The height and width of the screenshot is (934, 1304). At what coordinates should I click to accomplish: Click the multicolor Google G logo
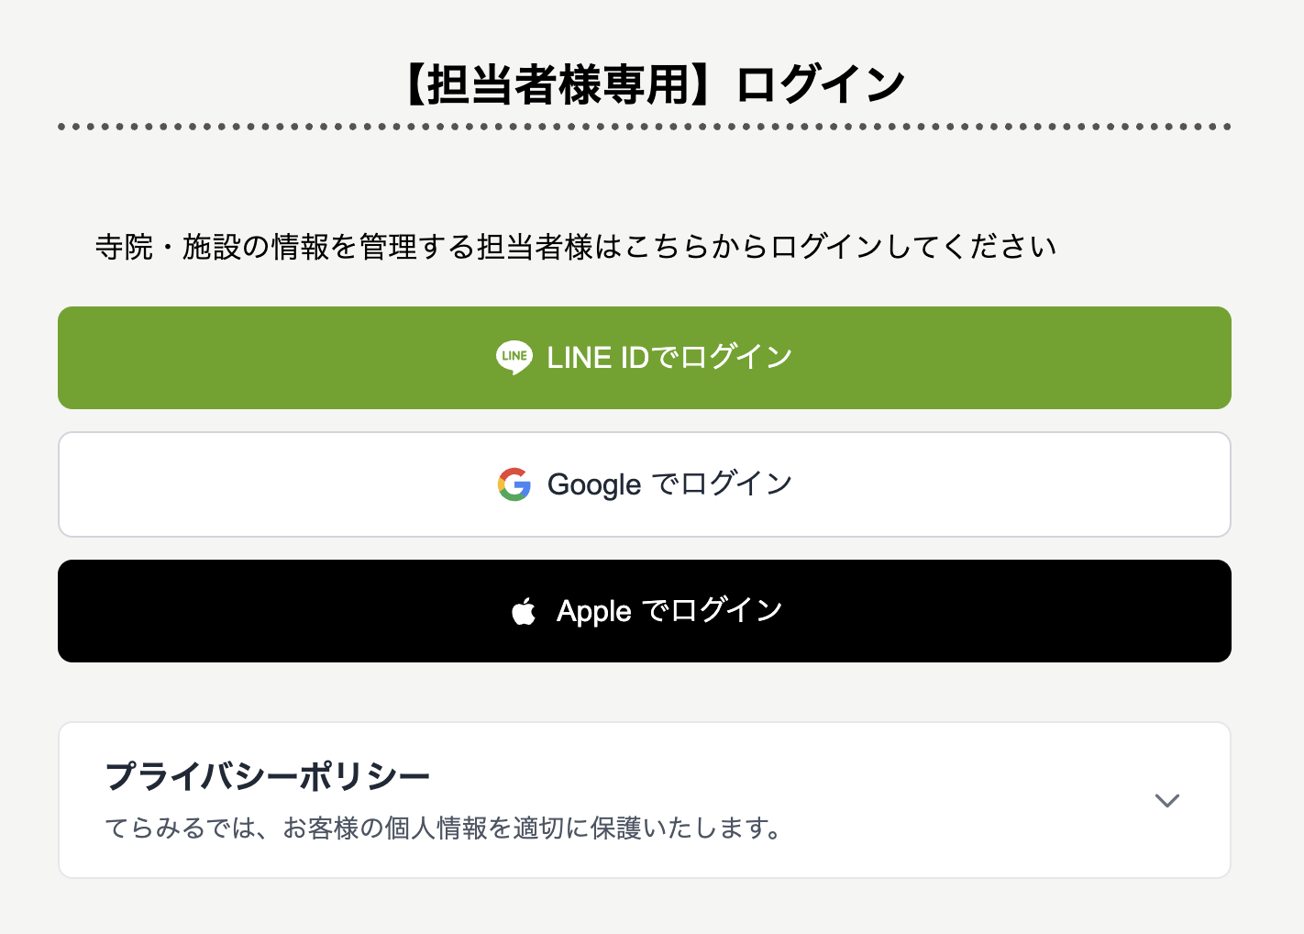[x=514, y=484]
